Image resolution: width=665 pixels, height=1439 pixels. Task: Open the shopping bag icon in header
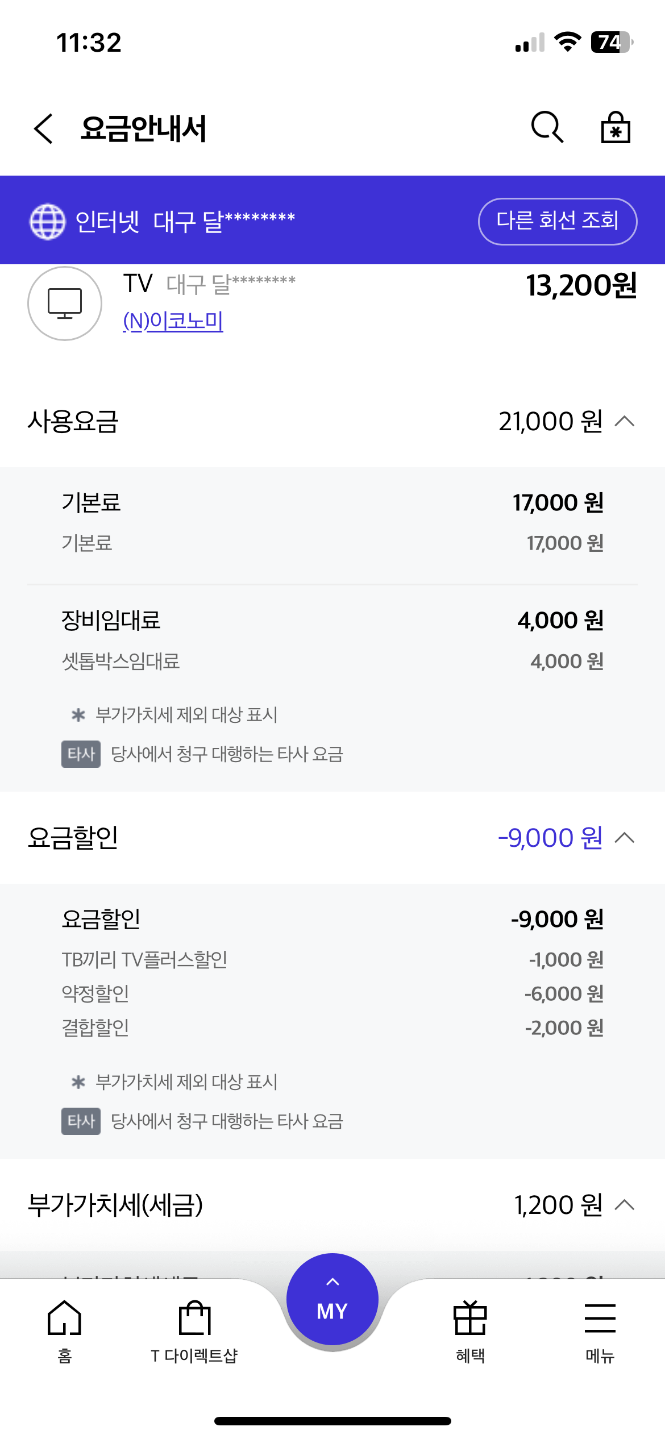point(616,127)
